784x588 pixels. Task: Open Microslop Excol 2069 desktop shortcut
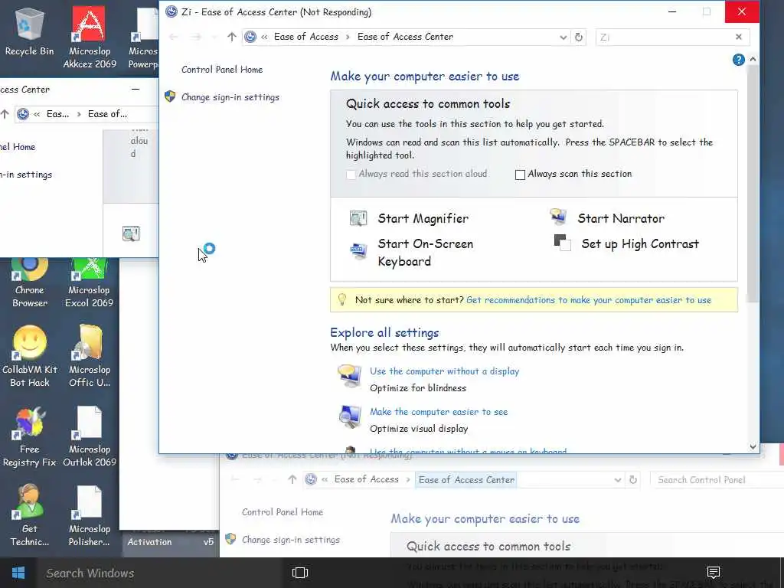[x=89, y=283]
